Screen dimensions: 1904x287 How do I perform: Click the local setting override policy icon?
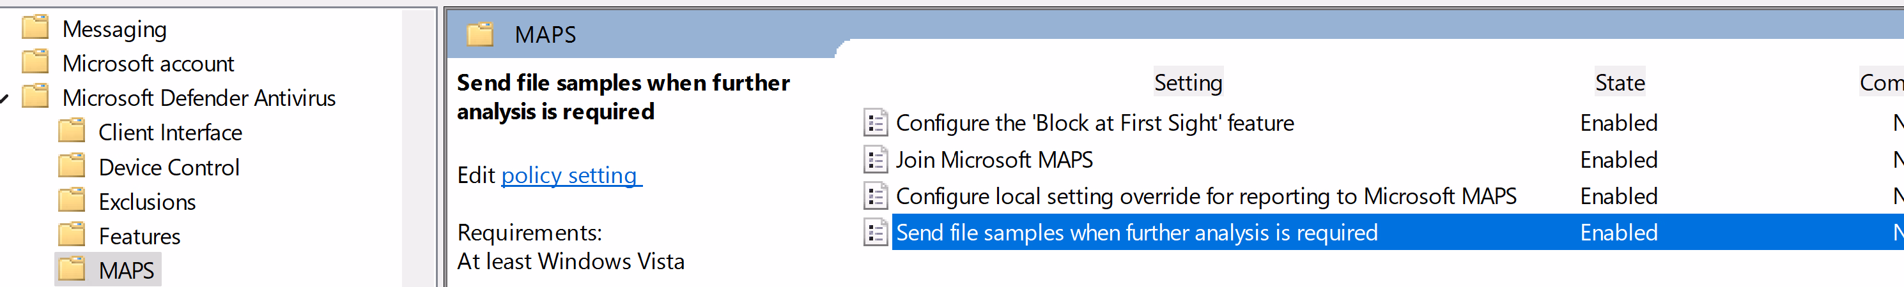pyautogui.click(x=875, y=196)
